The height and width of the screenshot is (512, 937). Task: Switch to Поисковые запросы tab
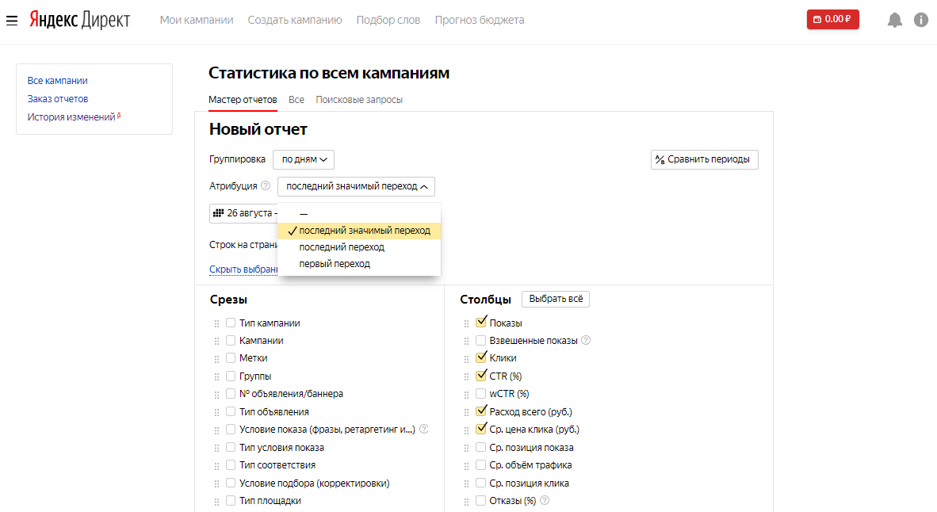[359, 100]
